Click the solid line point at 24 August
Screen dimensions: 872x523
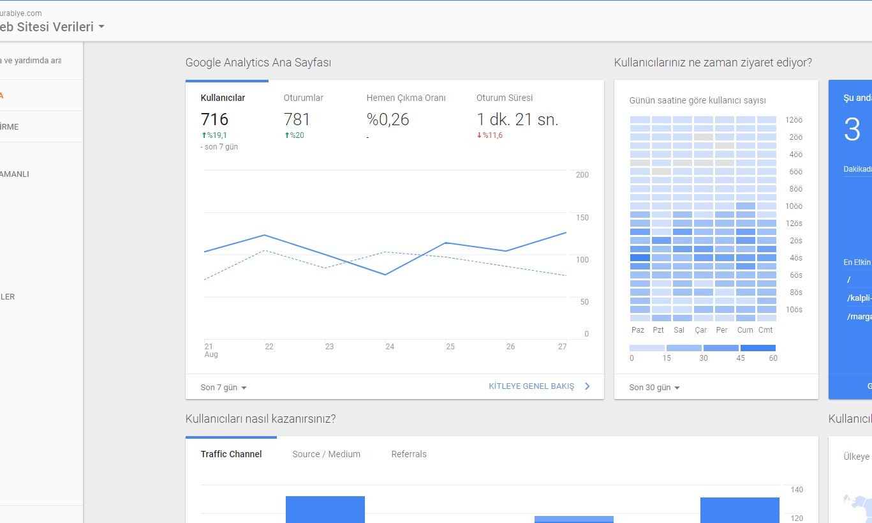[x=385, y=275]
